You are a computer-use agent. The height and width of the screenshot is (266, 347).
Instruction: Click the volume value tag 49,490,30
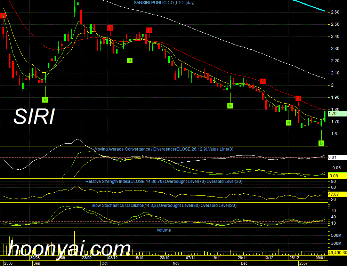[x=337, y=252]
